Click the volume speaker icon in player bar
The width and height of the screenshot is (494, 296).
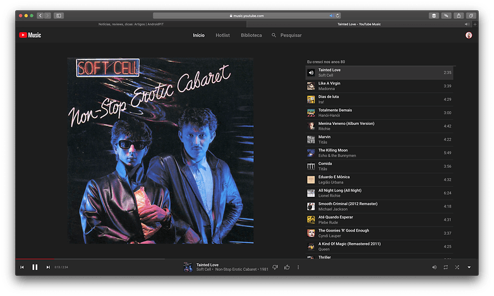[434, 267]
